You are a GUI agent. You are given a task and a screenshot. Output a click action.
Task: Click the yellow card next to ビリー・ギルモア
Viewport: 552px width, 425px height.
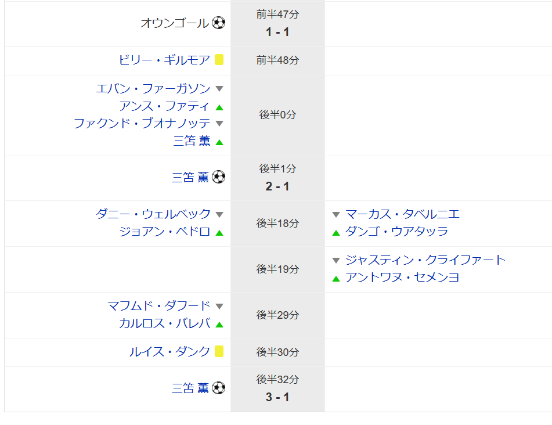coord(219,59)
